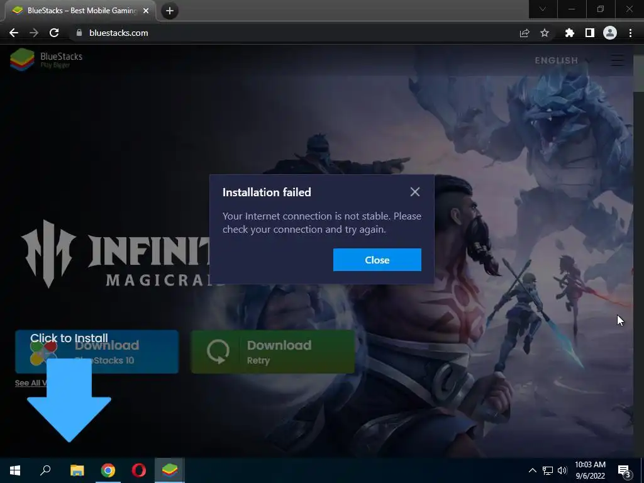Open the Chrome profile avatar
This screenshot has height=483, width=644.
610,33
